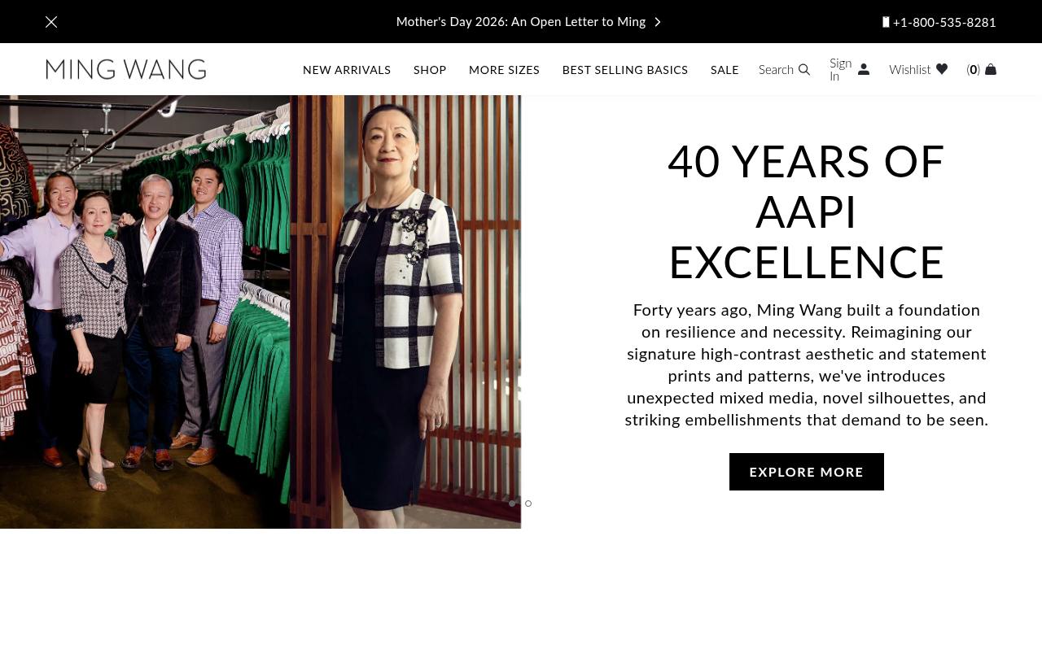Open the Mother's Day 2026 open letter link
Image resolution: width=1042 pixels, height=667 pixels.
coord(520,22)
